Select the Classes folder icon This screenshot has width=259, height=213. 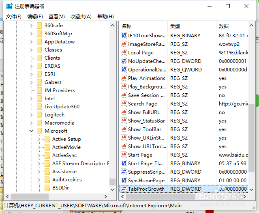pos(39,50)
